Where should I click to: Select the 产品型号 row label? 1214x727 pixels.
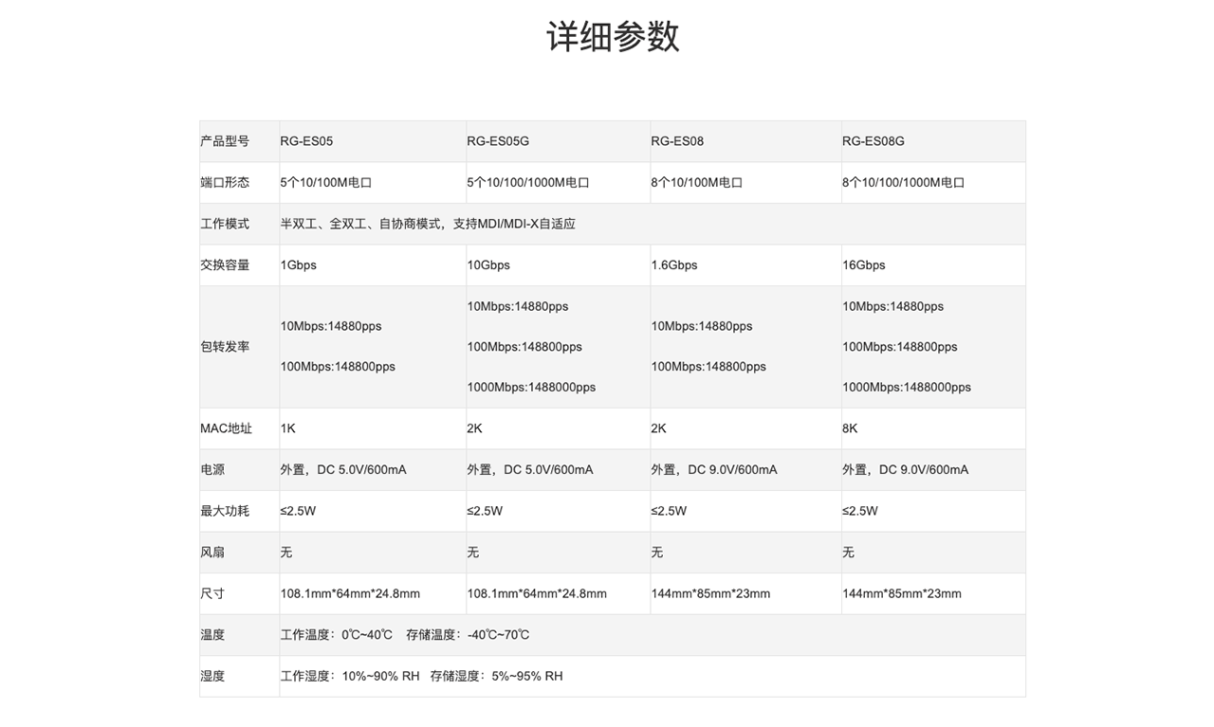(x=225, y=141)
